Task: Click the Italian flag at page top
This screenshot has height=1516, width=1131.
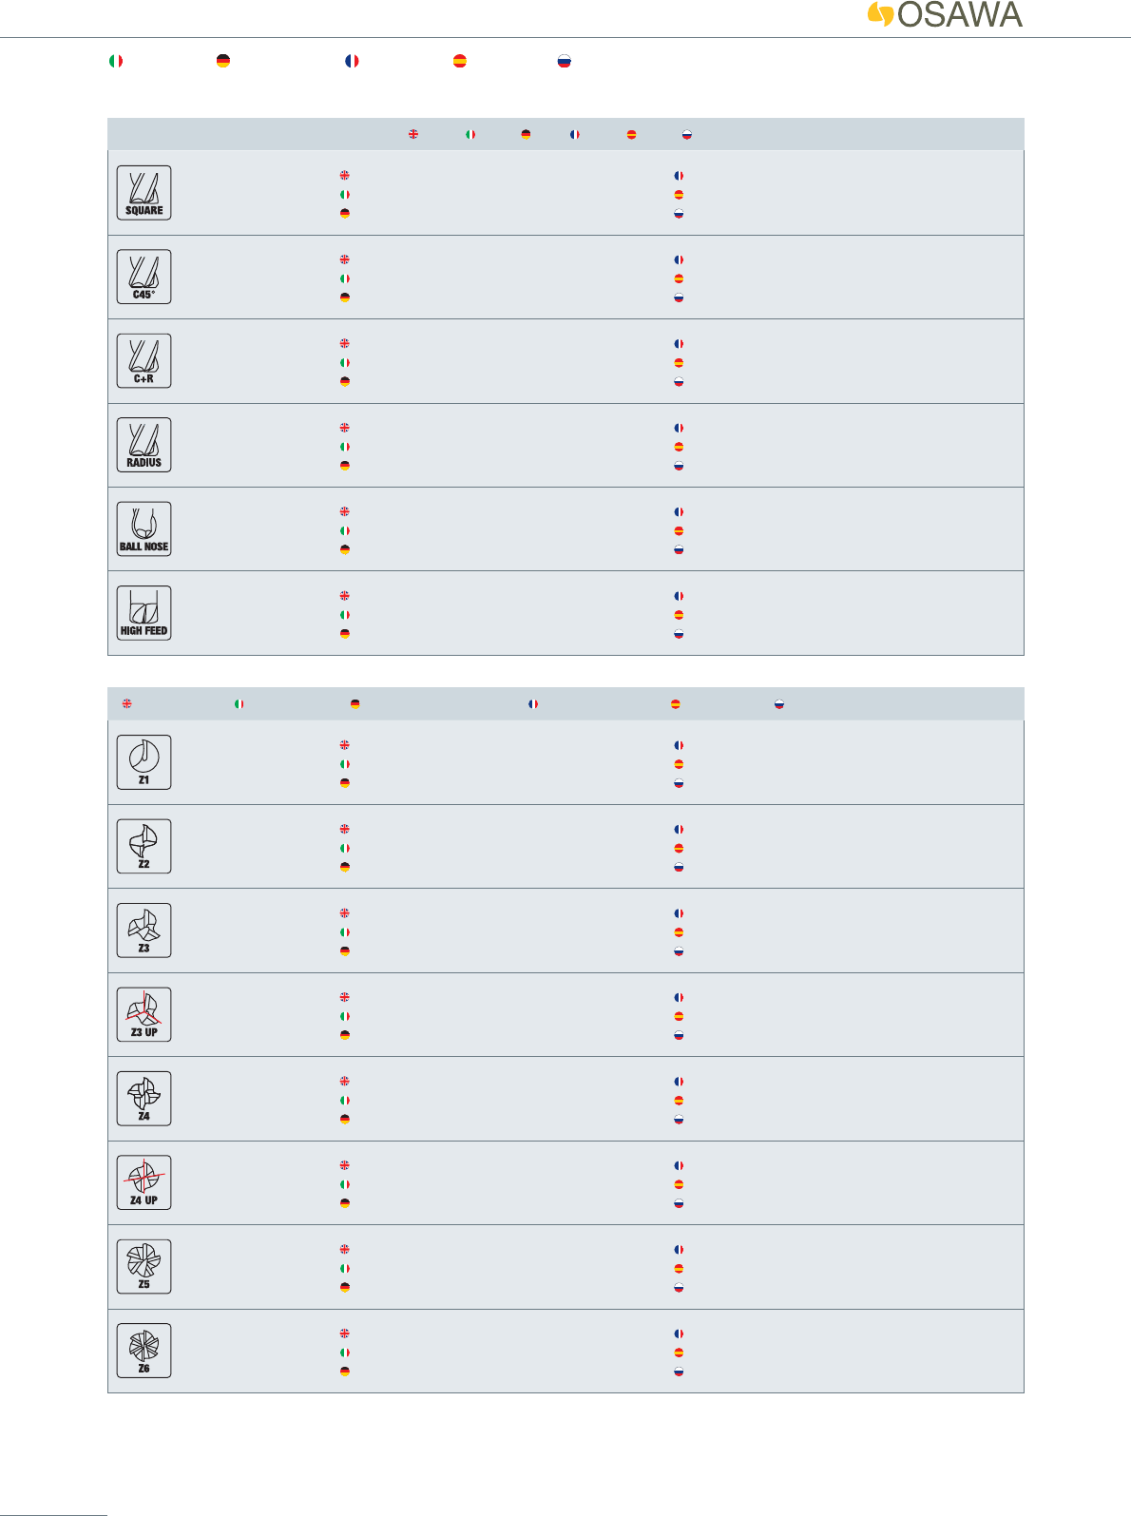Action: 116,61
